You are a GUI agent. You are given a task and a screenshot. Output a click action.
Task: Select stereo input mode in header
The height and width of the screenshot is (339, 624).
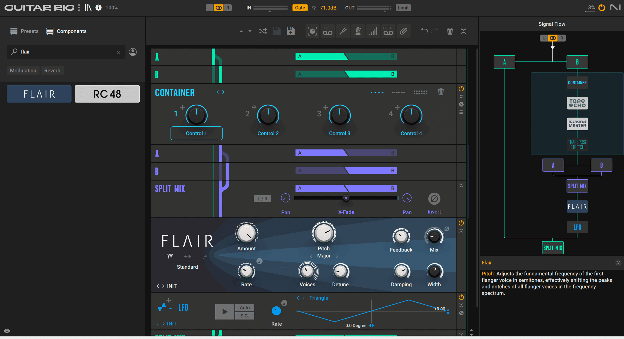(x=219, y=8)
